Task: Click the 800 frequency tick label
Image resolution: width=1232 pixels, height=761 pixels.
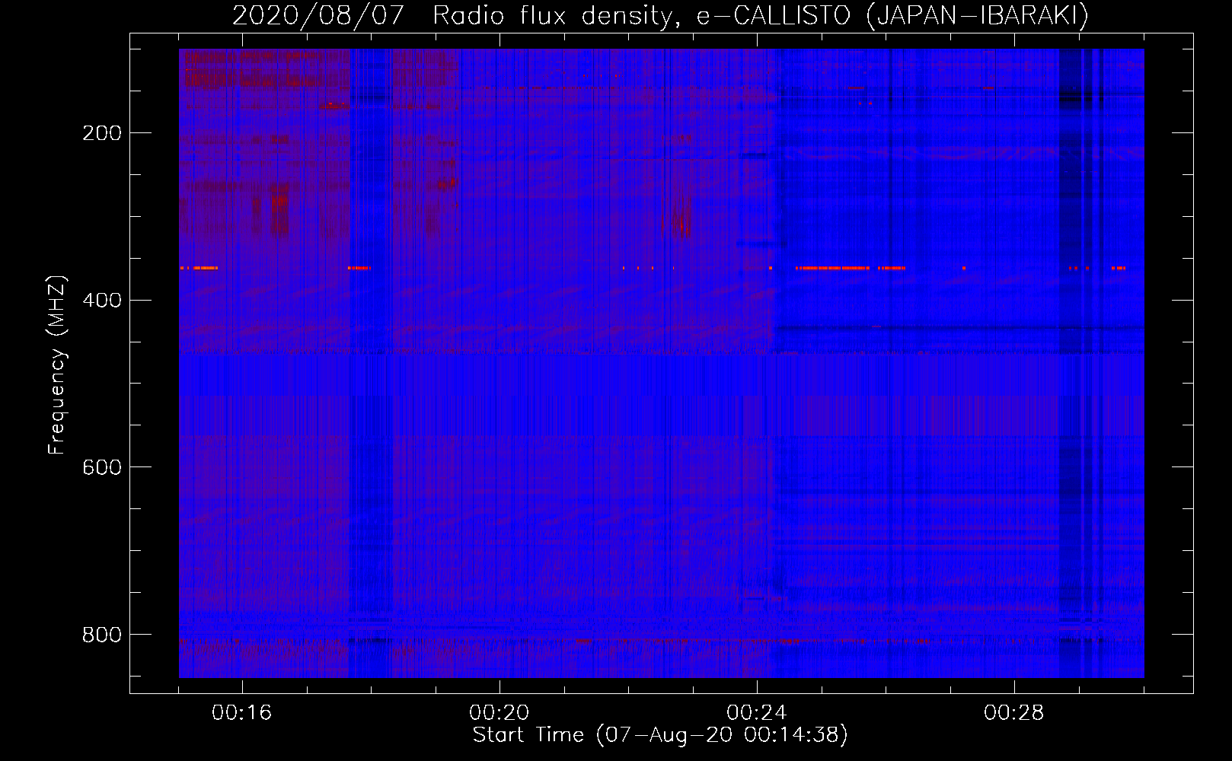Action: (x=102, y=635)
